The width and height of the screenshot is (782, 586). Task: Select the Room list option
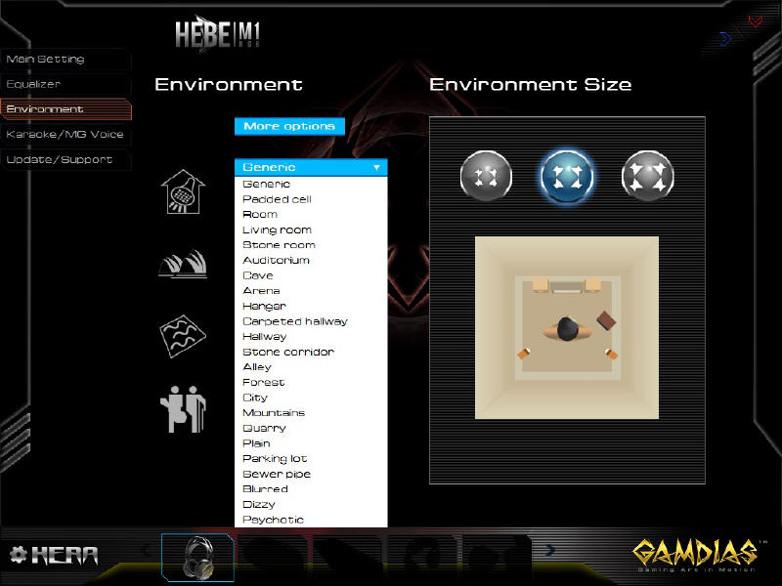coord(311,214)
